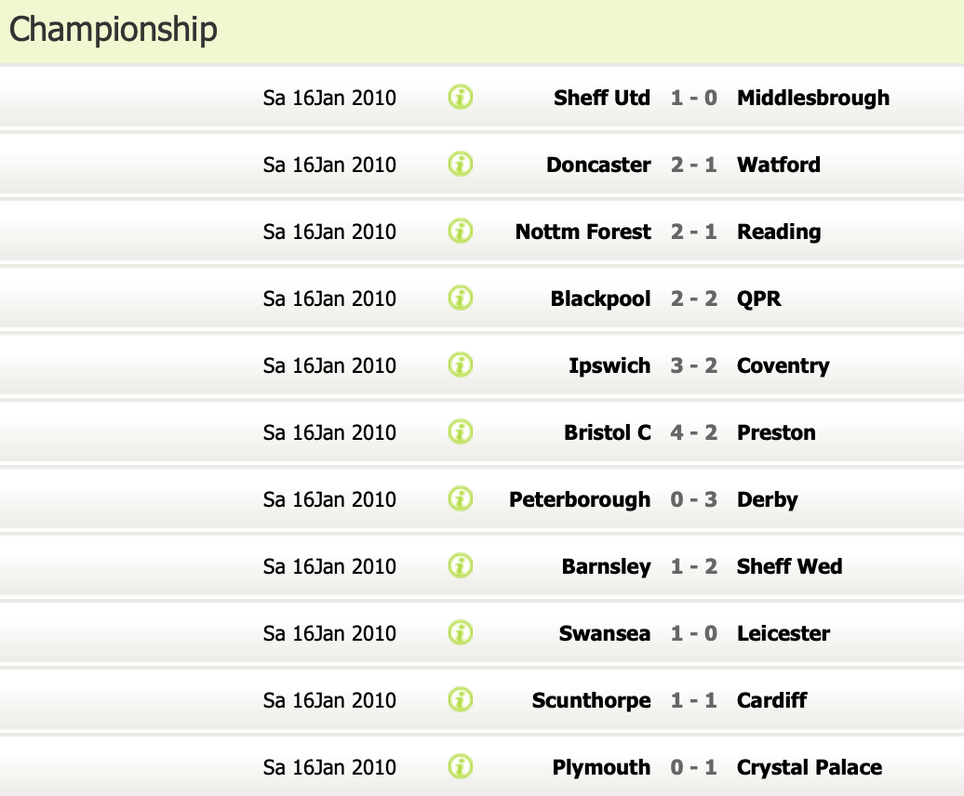Viewport: 964px width, 796px height.
Task: Open info icon for Plymouth match
Action: pyautogui.click(x=461, y=766)
